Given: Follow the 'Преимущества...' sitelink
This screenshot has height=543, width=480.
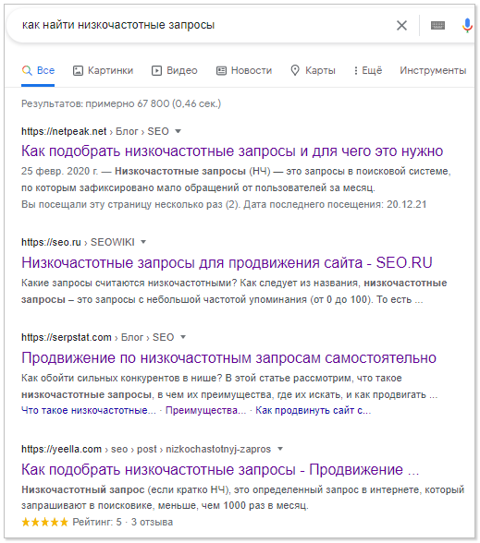Looking at the screenshot, I should (x=205, y=411).
